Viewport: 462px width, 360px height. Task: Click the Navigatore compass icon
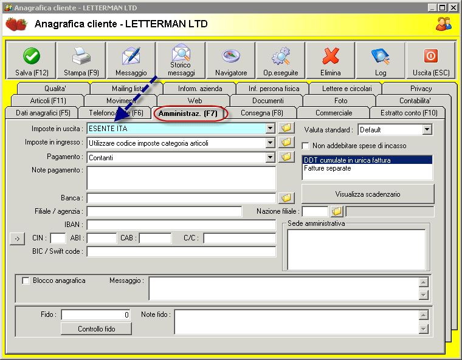[x=231, y=56]
